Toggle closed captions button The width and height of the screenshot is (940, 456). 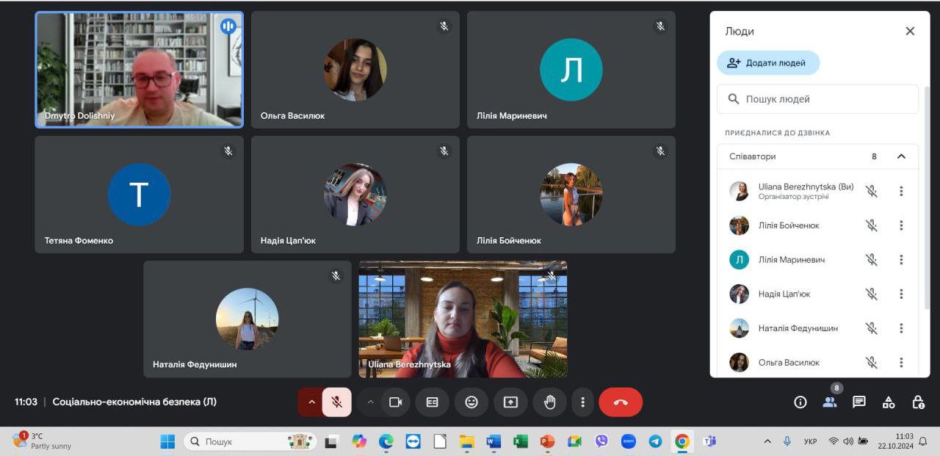point(433,402)
